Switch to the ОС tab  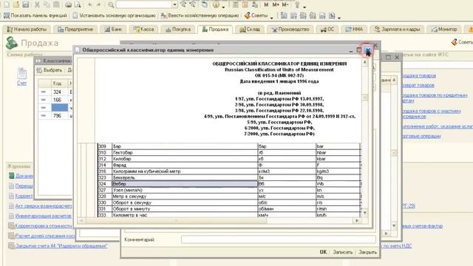[x=327, y=30]
